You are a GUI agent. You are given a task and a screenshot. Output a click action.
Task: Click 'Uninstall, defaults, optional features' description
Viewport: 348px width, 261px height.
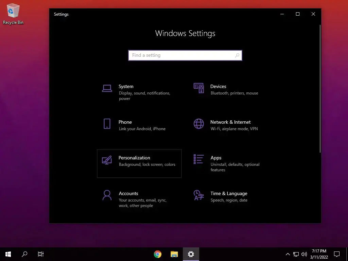235,167
